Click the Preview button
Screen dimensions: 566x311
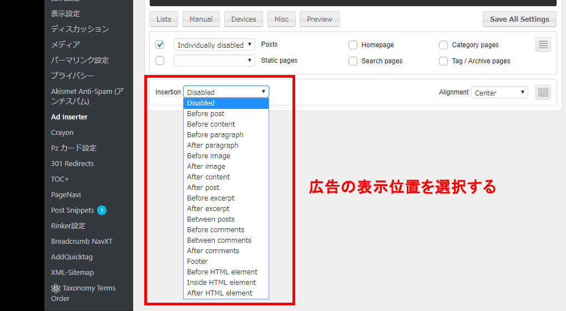coord(320,19)
